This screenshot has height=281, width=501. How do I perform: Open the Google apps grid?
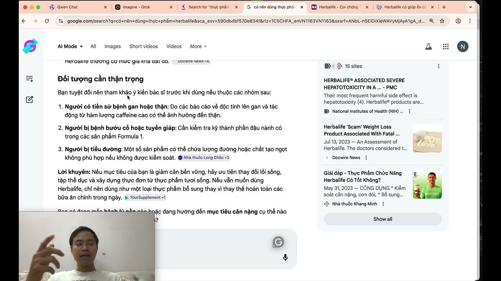(x=445, y=46)
